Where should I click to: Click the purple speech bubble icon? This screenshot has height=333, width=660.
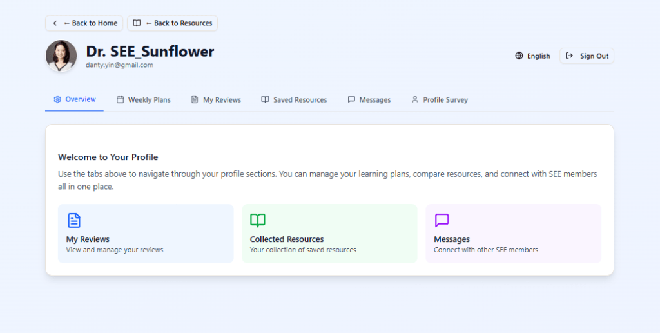point(442,221)
